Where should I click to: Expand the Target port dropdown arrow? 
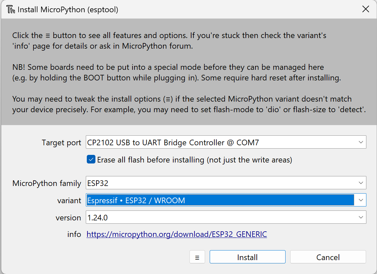pos(361,142)
